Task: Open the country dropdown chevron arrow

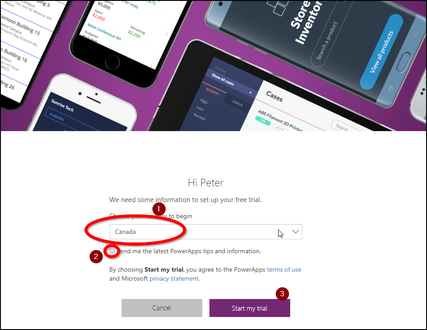Action: 296,232
